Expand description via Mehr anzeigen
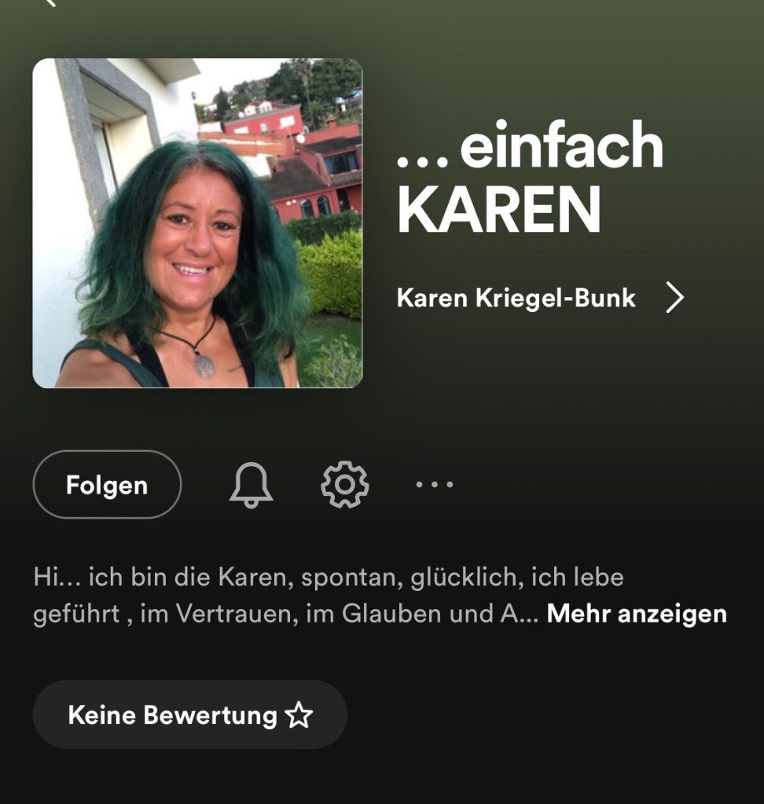The image size is (764, 804). tap(637, 614)
